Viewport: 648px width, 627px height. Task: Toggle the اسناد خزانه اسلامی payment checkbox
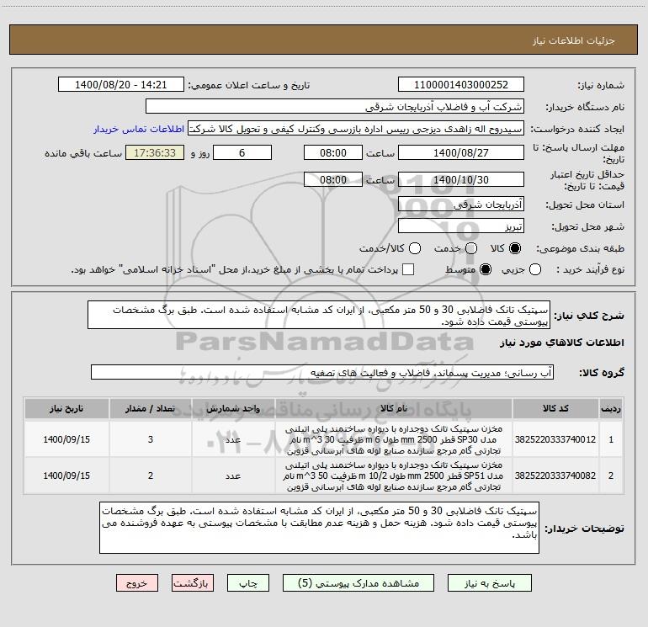408,269
